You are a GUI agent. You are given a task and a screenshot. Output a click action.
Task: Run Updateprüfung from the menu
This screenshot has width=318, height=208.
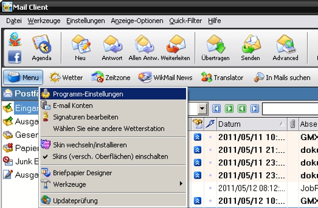click(113, 201)
